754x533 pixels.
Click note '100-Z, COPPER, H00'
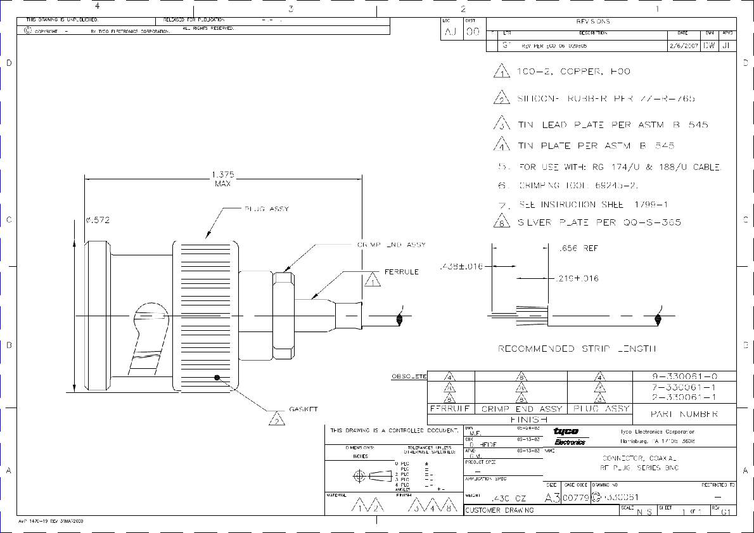coord(573,71)
